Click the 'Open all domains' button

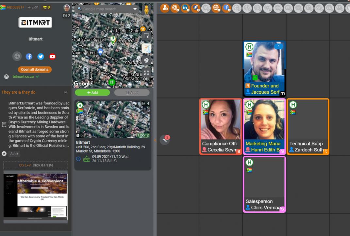click(35, 70)
